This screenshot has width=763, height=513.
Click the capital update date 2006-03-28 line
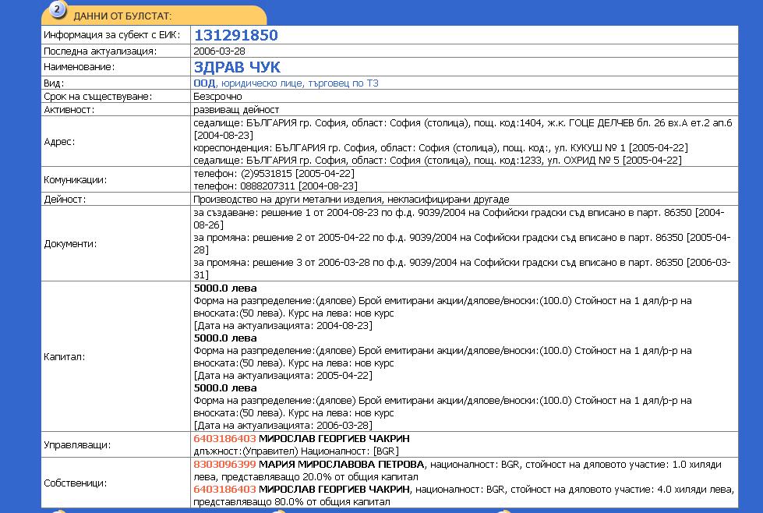coord(283,426)
